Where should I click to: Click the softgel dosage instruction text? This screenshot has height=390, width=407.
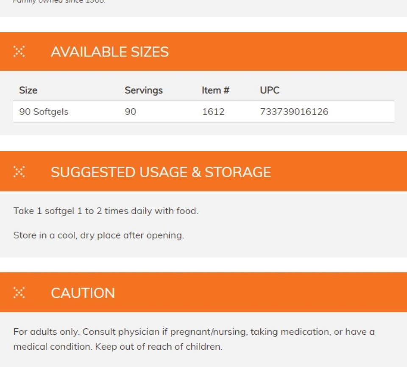(106, 211)
